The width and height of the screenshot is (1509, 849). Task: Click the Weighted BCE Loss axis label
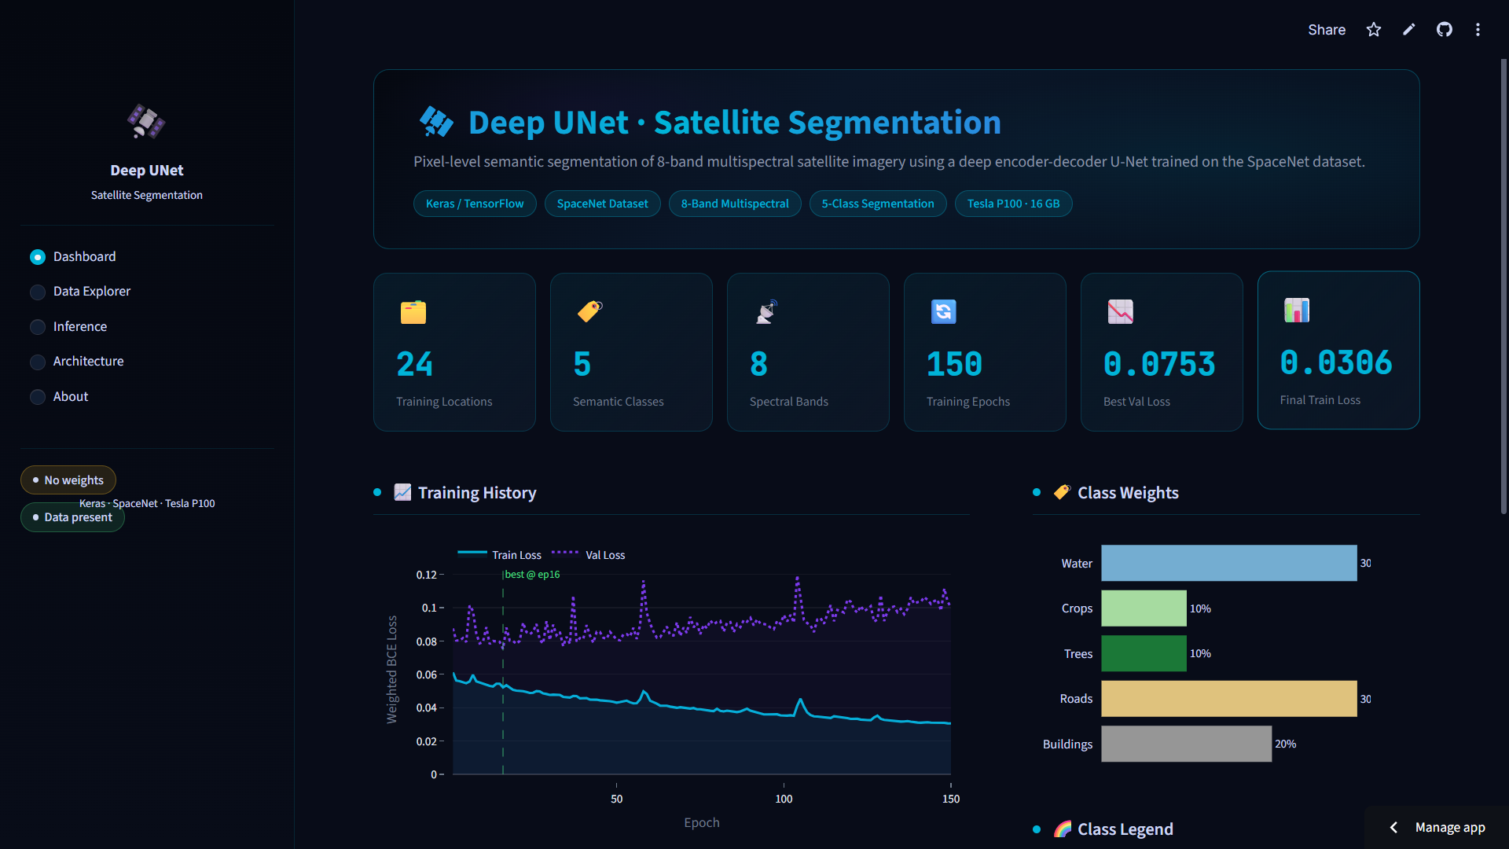391,670
